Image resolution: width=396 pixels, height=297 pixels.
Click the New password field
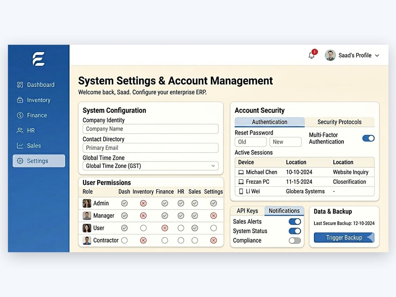(x=286, y=142)
